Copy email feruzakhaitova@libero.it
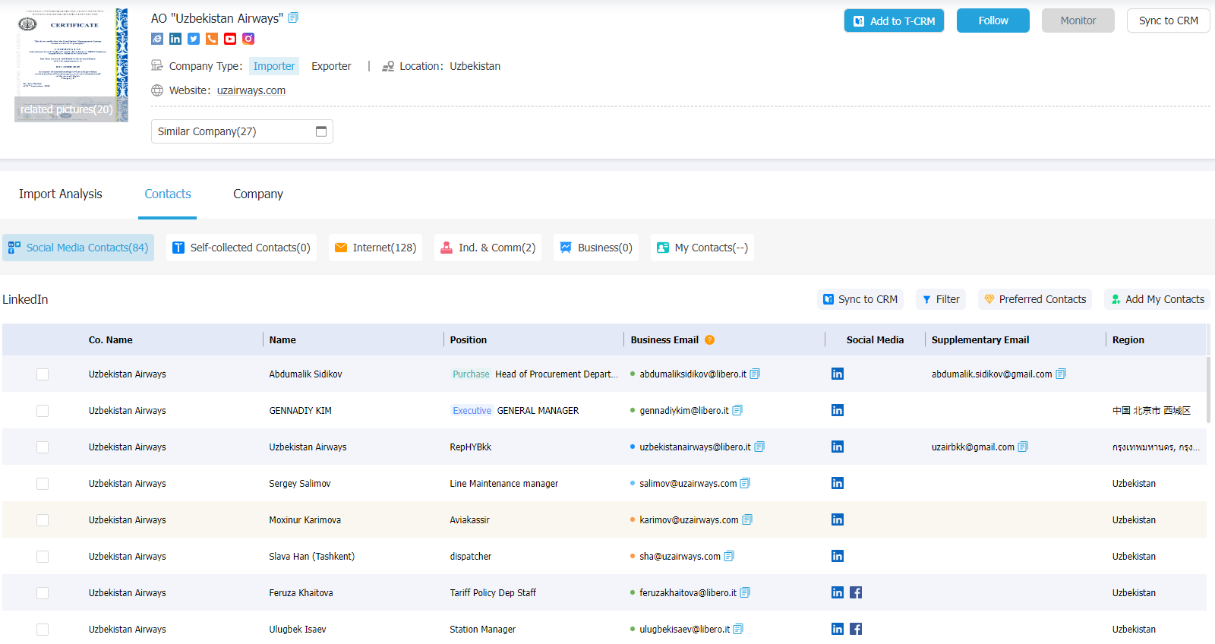 click(x=745, y=592)
